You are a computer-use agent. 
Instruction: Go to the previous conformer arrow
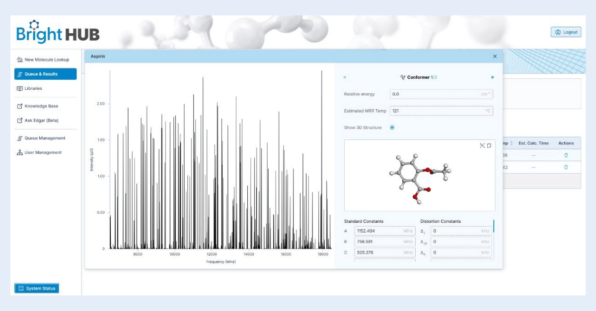[344, 77]
